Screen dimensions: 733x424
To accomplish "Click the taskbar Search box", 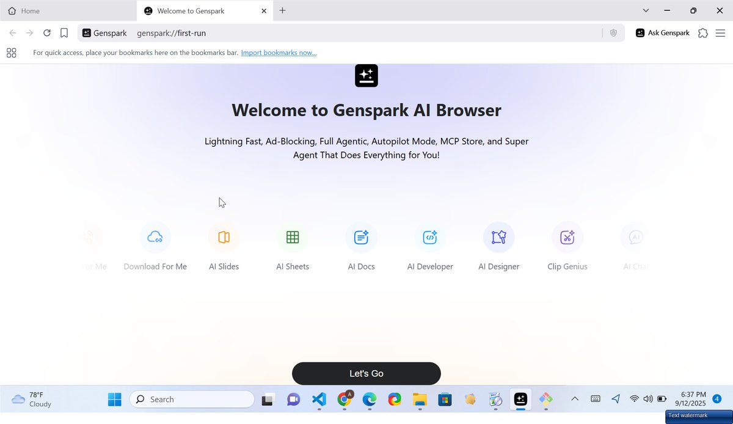I will (x=192, y=400).
